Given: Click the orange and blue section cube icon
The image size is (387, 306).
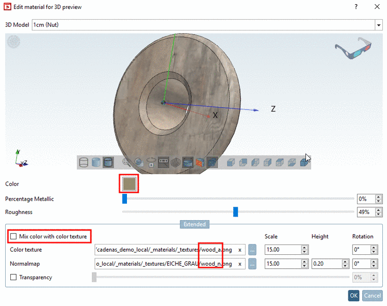Looking at the screenshot, I should (x=200, y=162).
